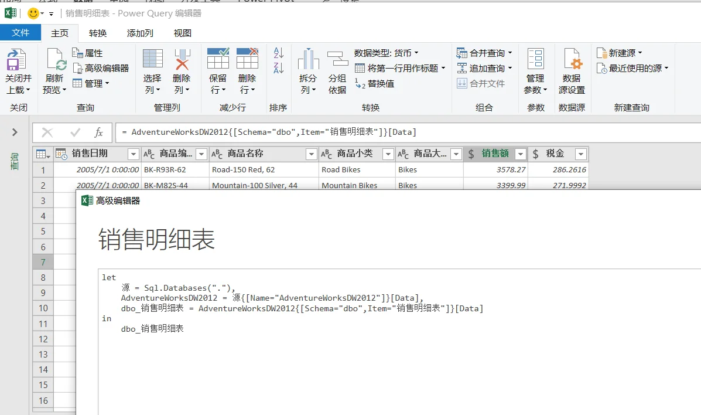Open the 管理 dropdown in query group
The image size is (701, 415).
91,83
